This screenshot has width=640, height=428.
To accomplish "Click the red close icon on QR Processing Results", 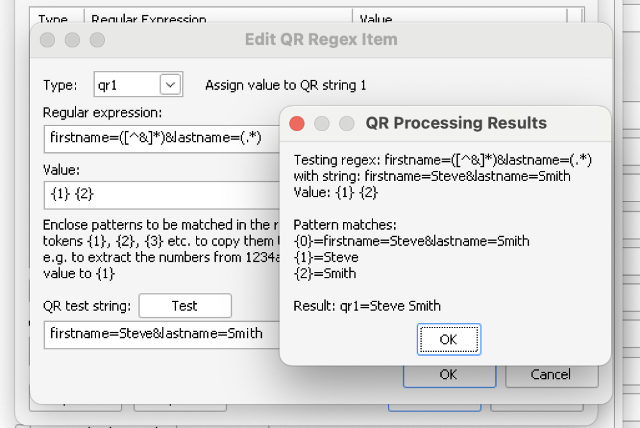I will [296, 123].
